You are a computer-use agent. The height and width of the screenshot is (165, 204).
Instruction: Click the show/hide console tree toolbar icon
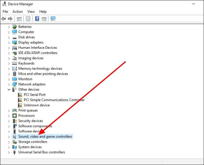(x=19, y=19)
